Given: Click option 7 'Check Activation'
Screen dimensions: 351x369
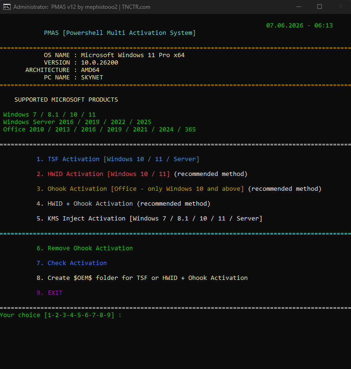Looking at the screenshot, I should pos(72,263).
